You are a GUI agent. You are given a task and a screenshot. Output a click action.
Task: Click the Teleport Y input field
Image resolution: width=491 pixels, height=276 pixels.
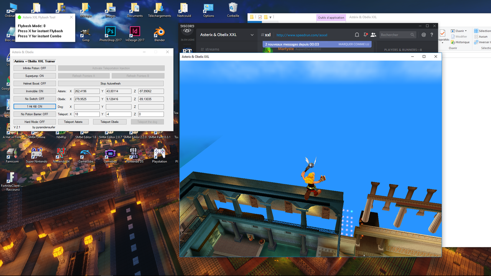[119, 114]
